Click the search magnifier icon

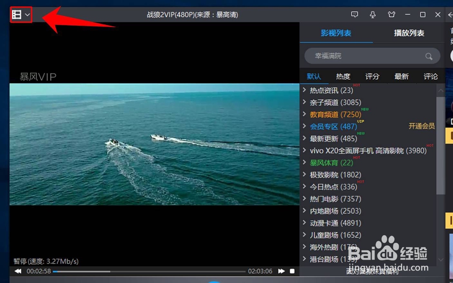(x=429, y=56)
